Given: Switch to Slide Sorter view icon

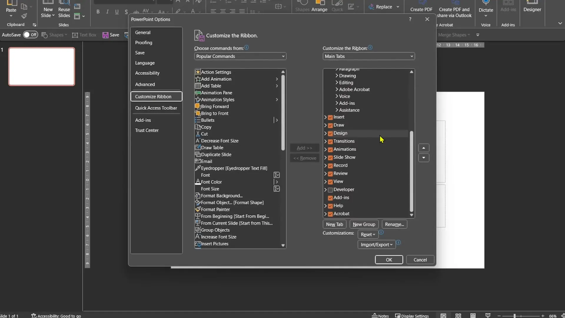Looking at the screenshot, I should tap(458, 316).
